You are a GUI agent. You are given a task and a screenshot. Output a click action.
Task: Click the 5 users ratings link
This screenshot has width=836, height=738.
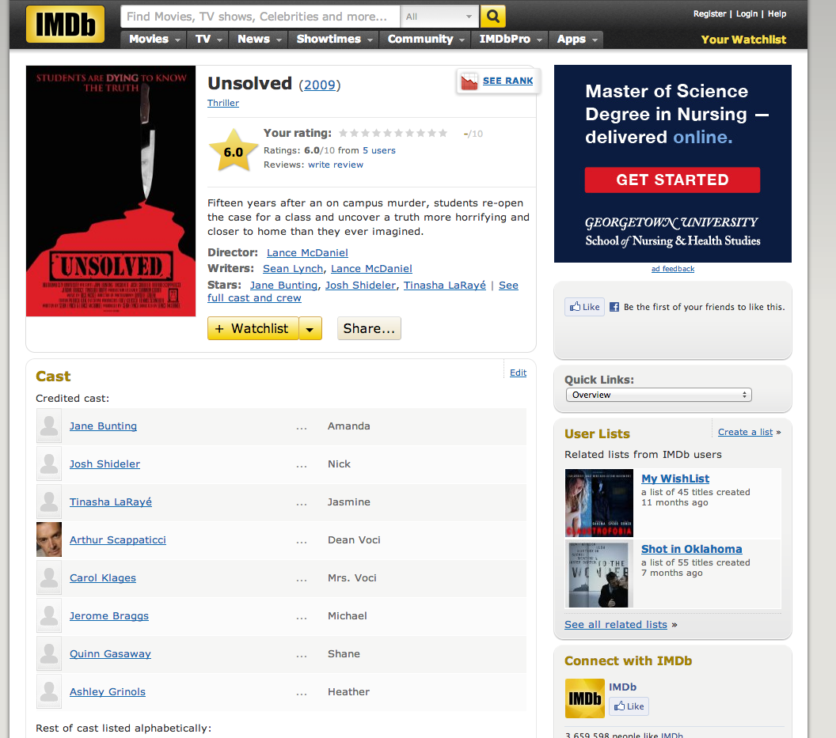coord(379,150)
